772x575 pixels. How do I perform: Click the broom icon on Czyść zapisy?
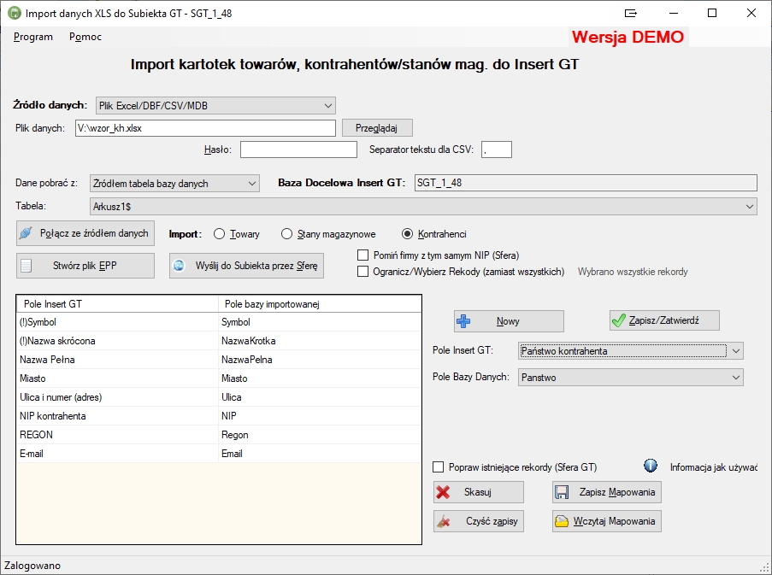(443, 521)
